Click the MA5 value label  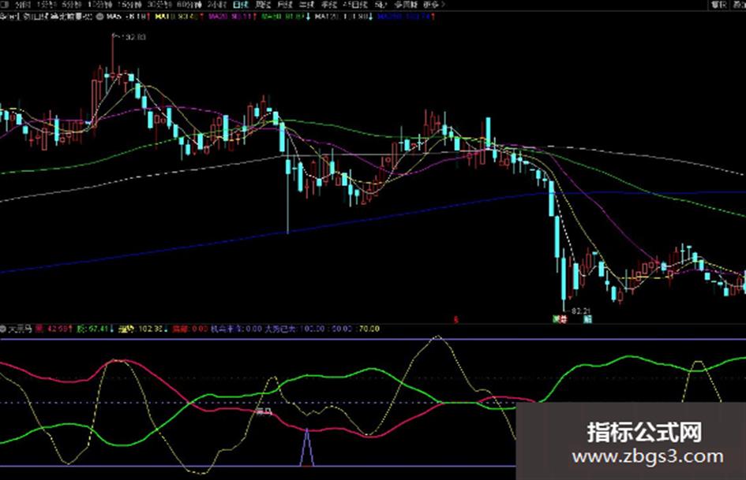click(128, 17)
